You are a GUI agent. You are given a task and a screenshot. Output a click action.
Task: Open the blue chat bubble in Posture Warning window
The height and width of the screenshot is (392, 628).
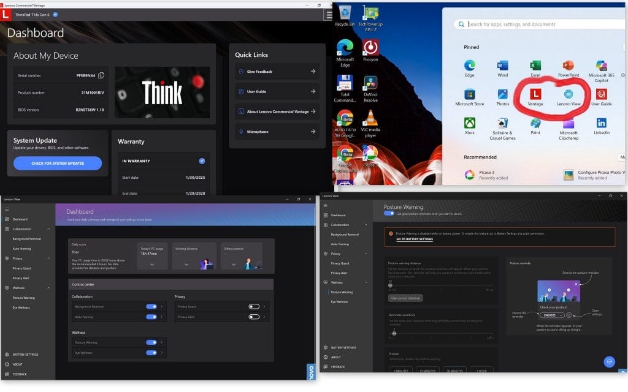(x=609, y=362)
